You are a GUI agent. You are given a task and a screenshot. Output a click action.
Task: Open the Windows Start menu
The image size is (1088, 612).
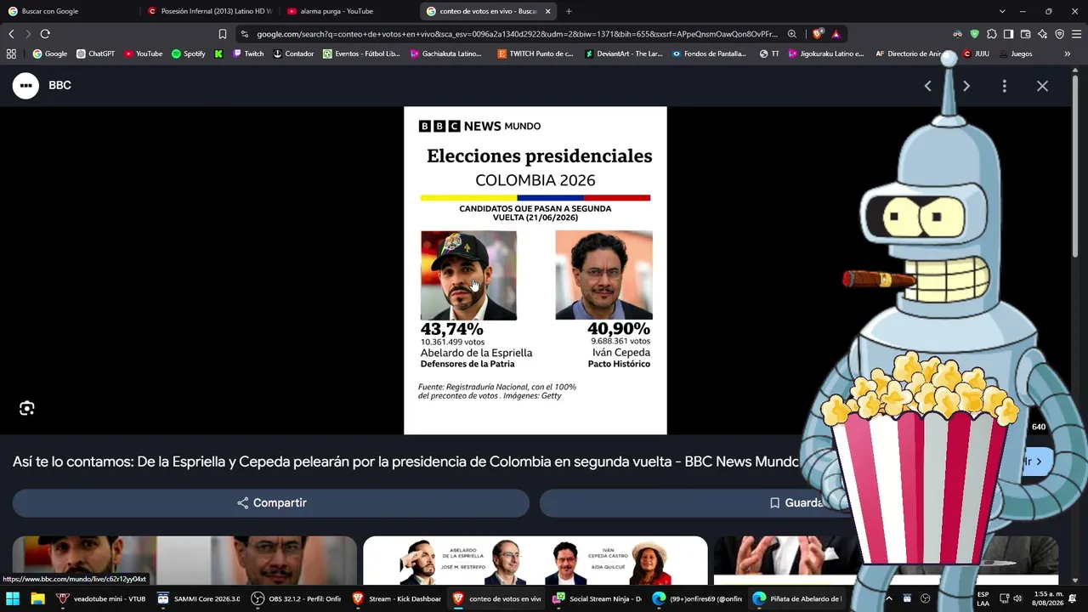(x=13, y=598)
